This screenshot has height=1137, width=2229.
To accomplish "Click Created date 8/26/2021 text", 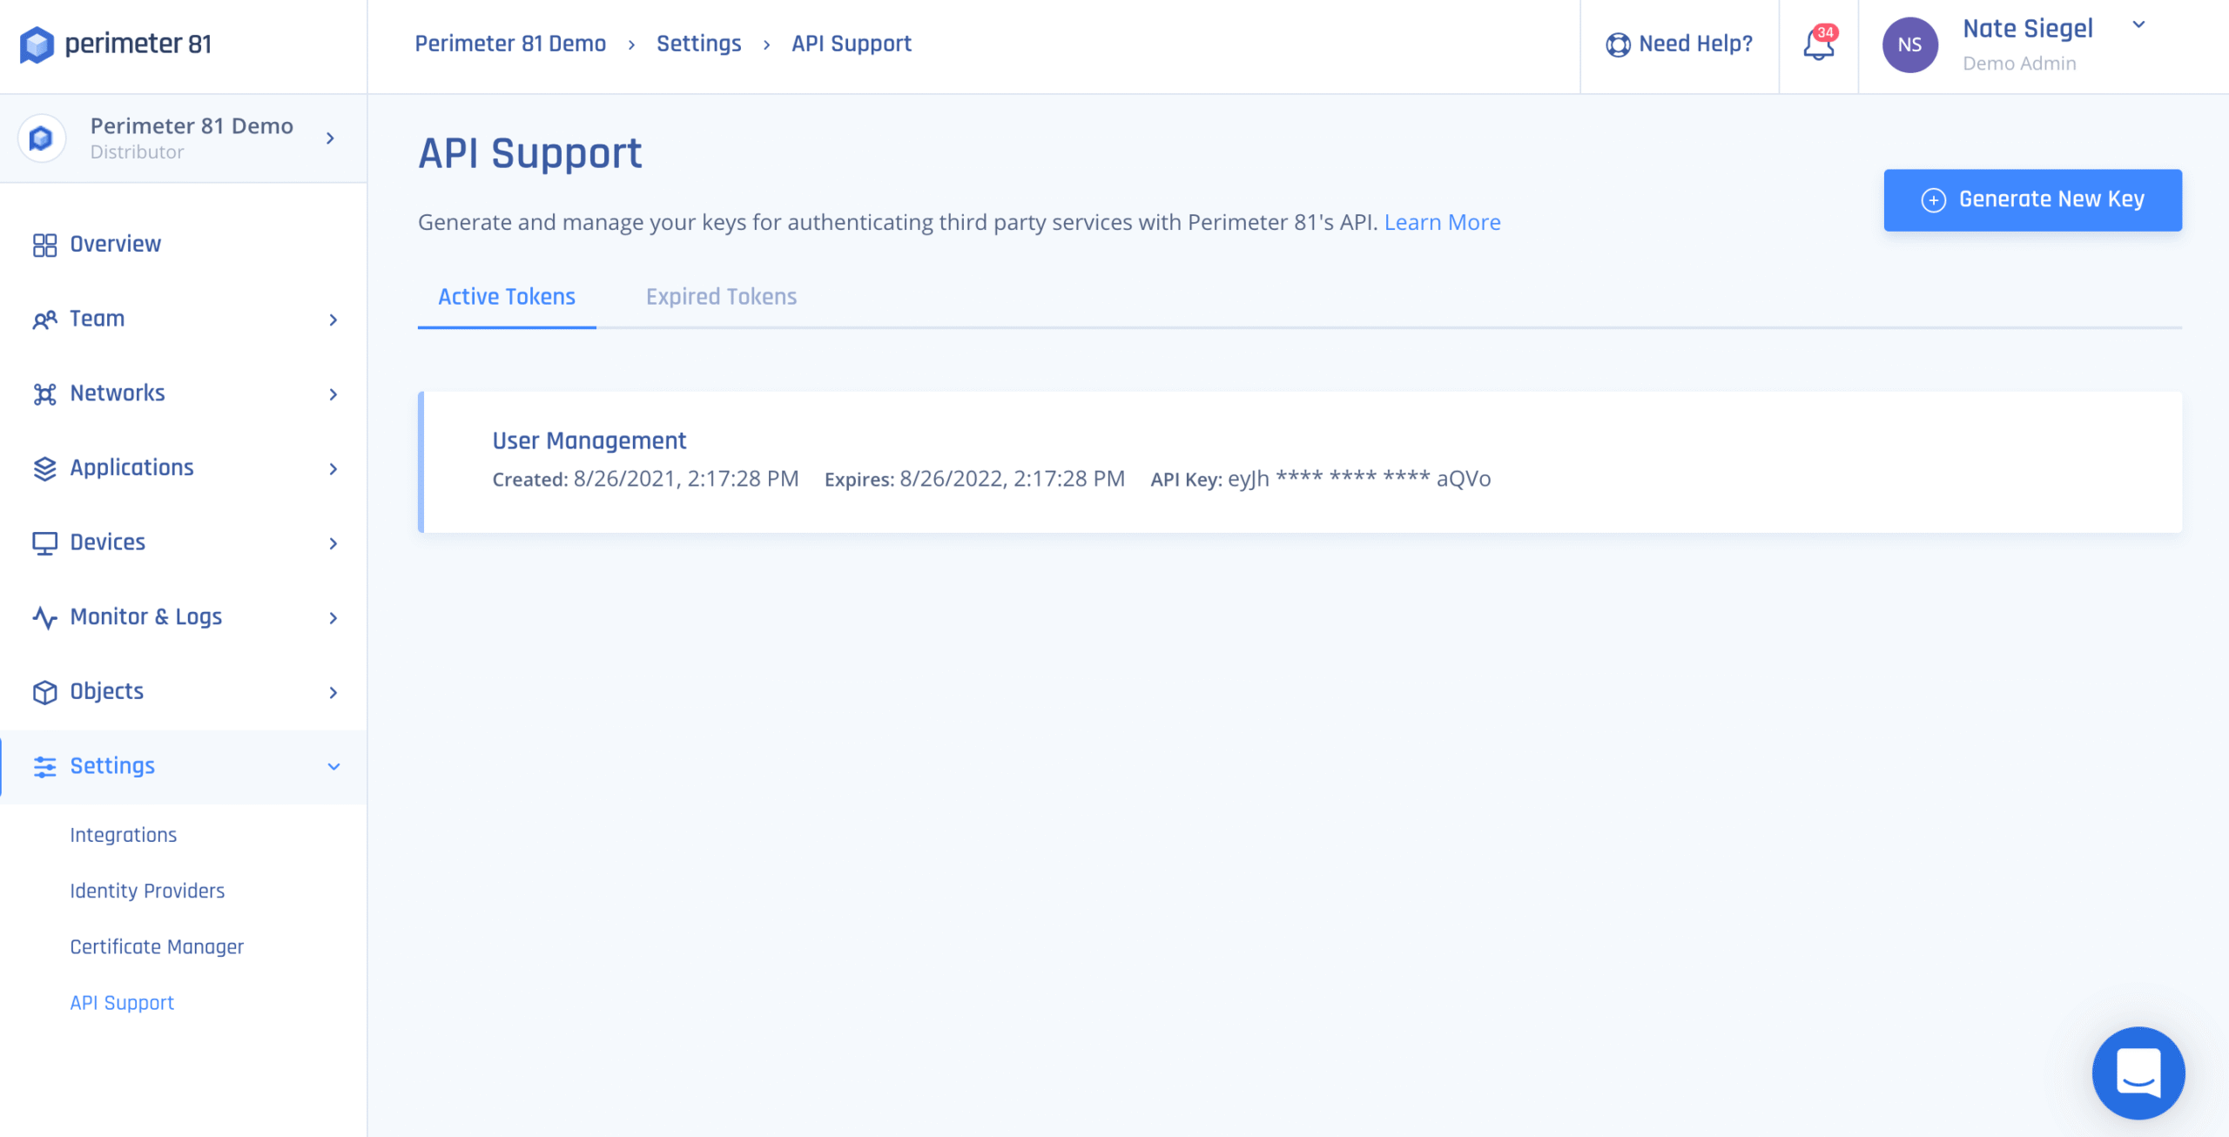I will coord(685,479).
